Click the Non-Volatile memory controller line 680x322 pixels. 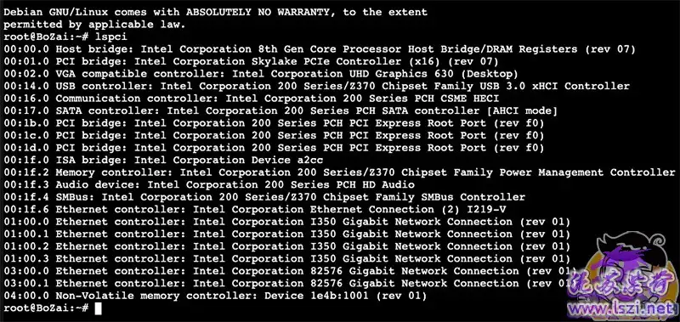point(215,296)
